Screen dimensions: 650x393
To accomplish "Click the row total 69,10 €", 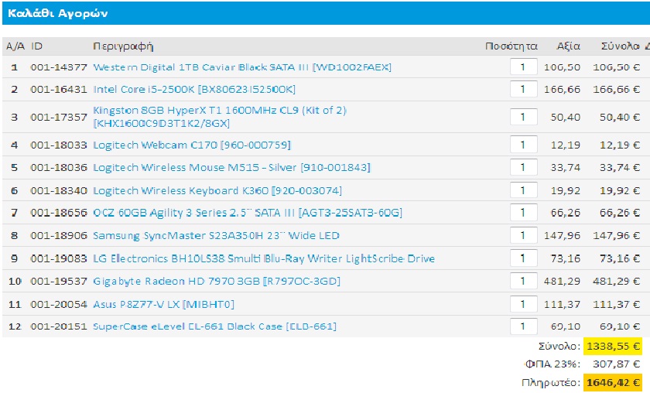I will [x=620, y=326].
